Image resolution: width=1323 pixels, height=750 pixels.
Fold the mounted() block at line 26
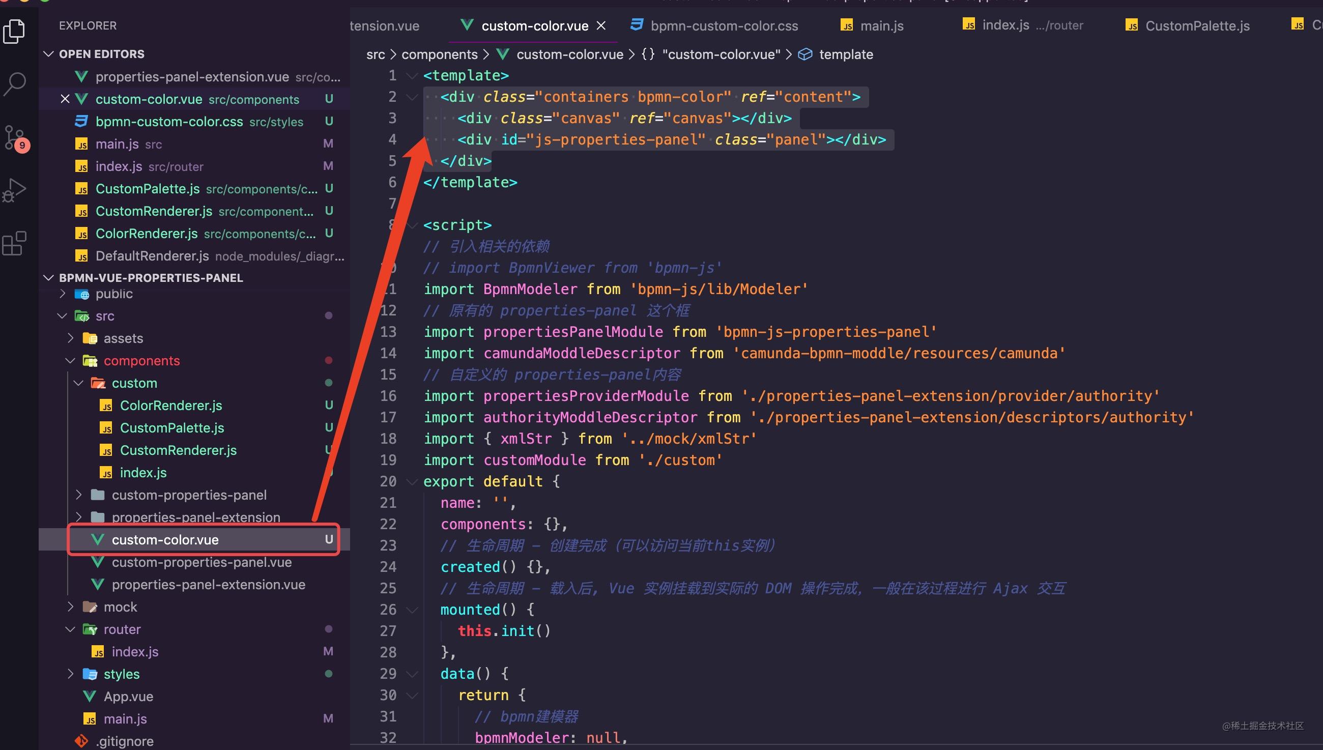(412, 611)
